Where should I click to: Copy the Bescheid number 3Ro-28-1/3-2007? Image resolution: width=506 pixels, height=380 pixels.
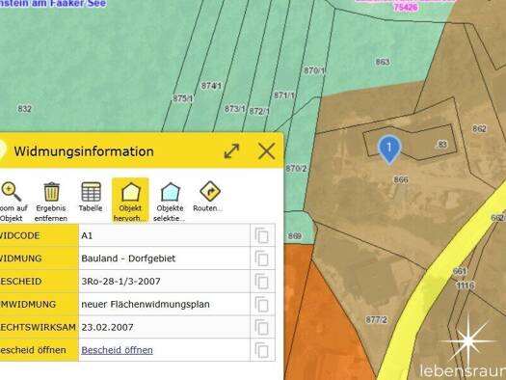[x=262, y=282]
